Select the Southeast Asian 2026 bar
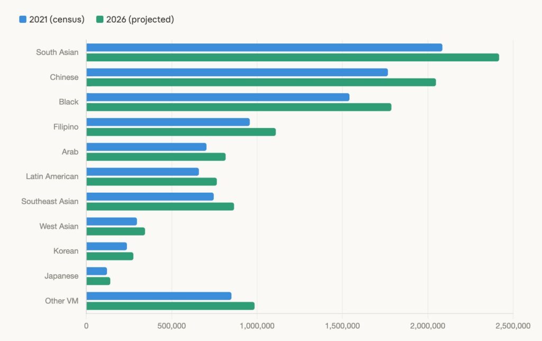Image resolution: width=542 pixels, height=341 pixels. tap(160, 207)
